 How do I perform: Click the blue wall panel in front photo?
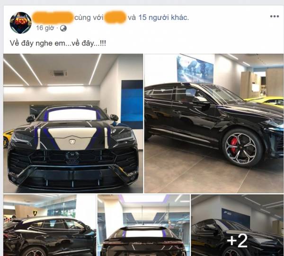tap(132, 105)
